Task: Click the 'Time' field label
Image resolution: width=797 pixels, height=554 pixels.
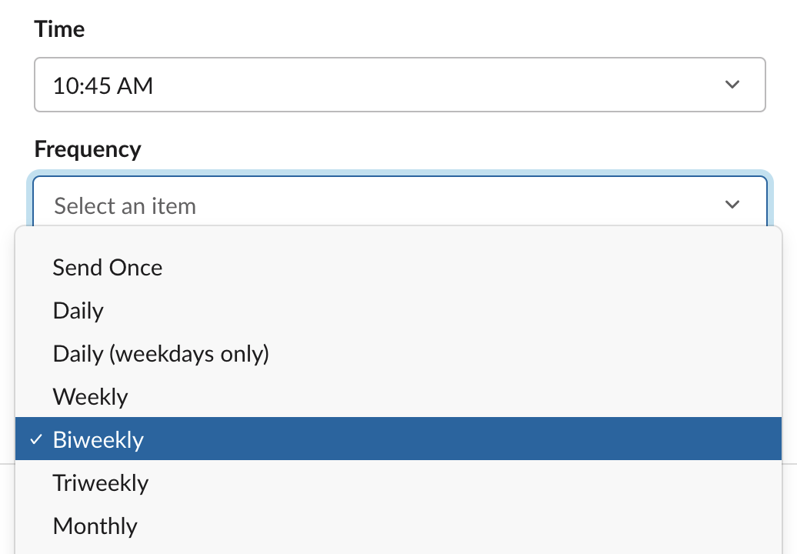Action: [x=59, y=28]
